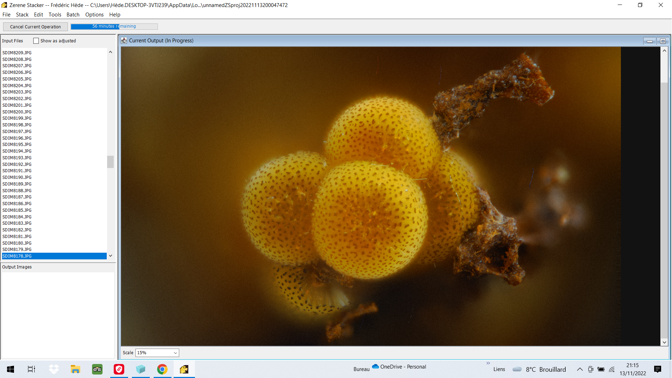The width and height of the screenshot is (672, 378).
Task: Expand the Liens toolbar chevron
Action: pyautogui.click(x=488, y=363)
